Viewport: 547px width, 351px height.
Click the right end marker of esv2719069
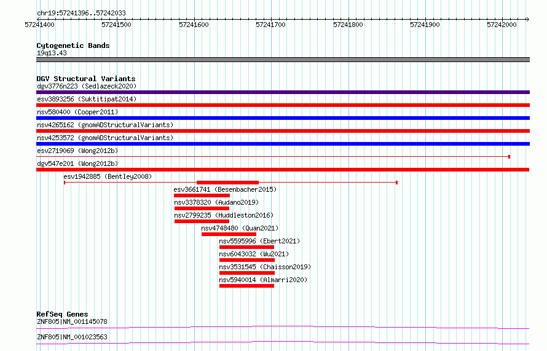tap(510, 157)
